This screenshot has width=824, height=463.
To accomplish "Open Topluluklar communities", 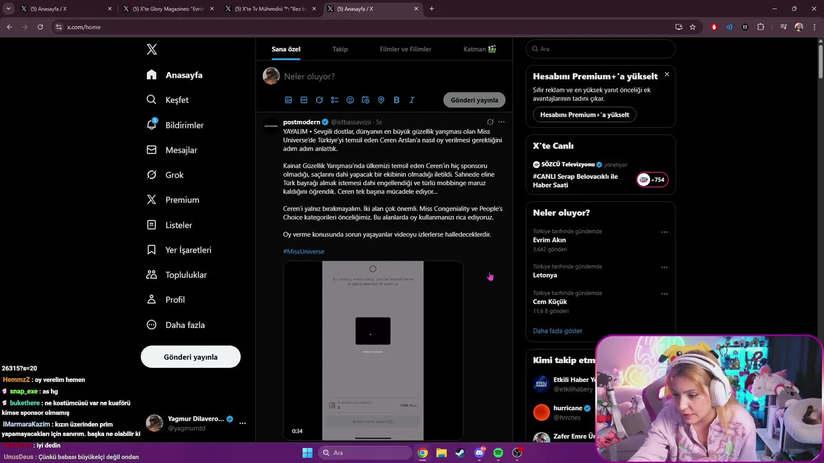I will (x=176, y=275).
